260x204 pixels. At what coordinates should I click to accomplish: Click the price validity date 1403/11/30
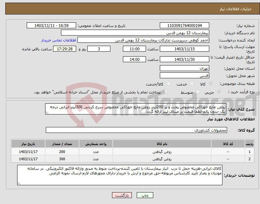coord(185,59)
